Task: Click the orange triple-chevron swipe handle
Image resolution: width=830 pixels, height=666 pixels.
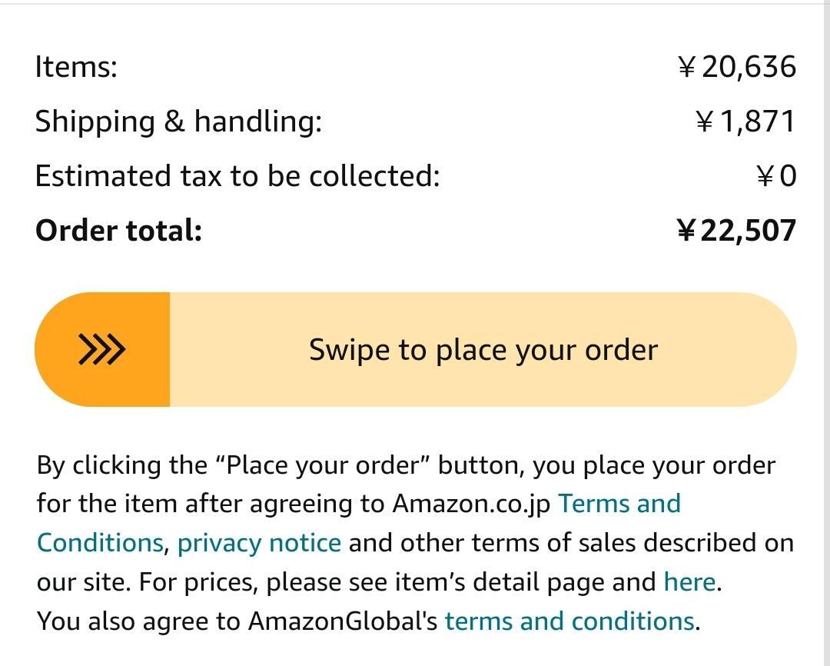Action: [102, 350]
